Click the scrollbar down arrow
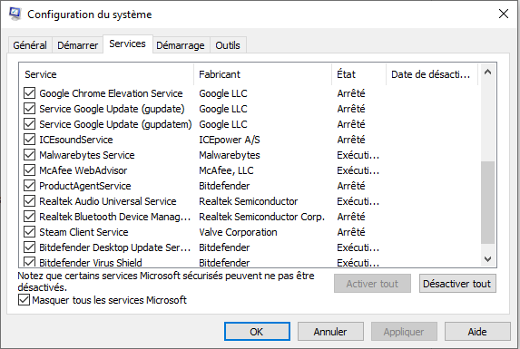 [x=487, y=259]
